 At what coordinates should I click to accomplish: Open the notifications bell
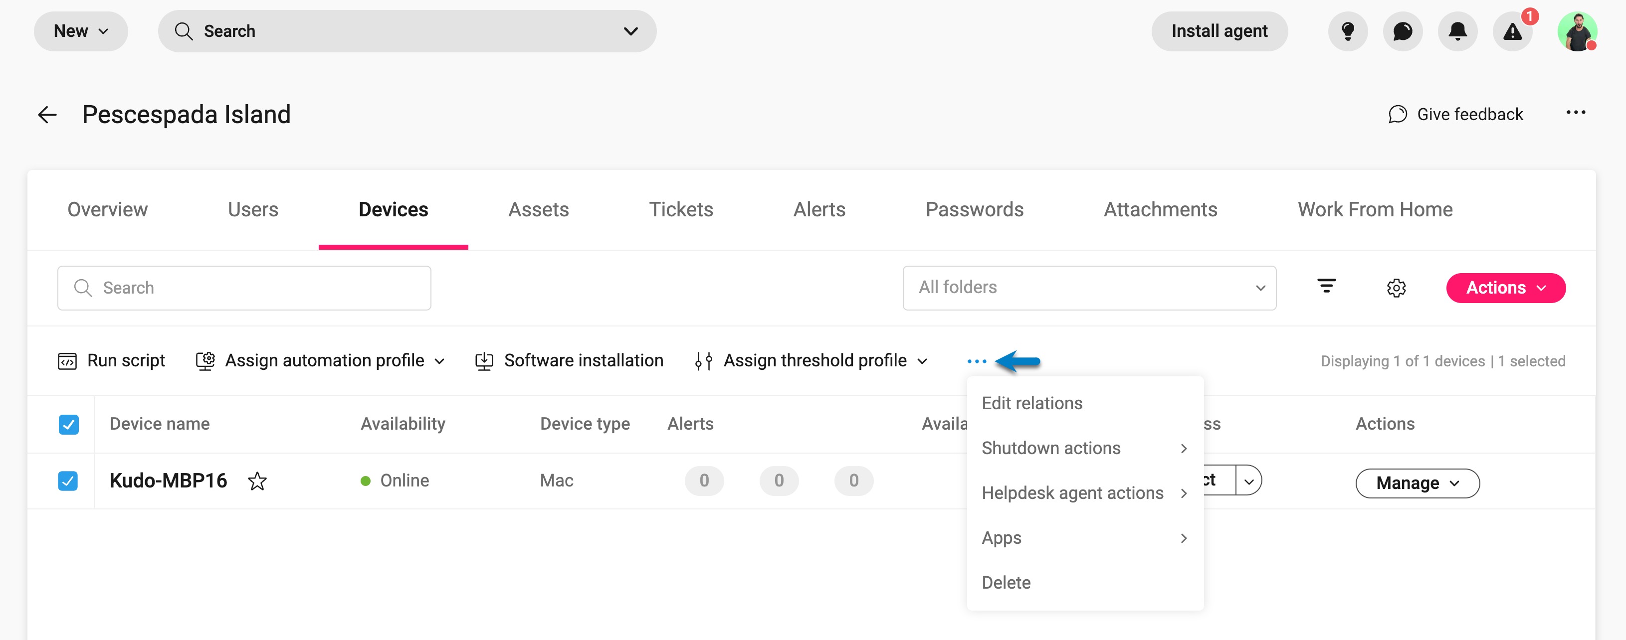pyautogui.click(x=1457, y=31)
